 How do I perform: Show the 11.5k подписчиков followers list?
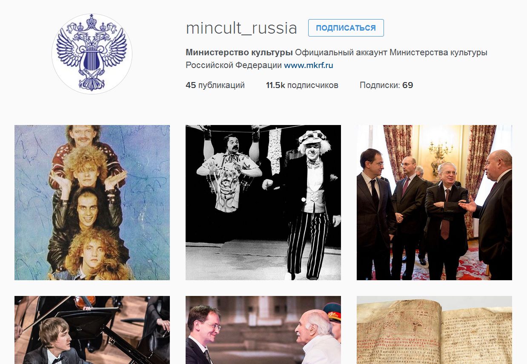coord(302,85)
